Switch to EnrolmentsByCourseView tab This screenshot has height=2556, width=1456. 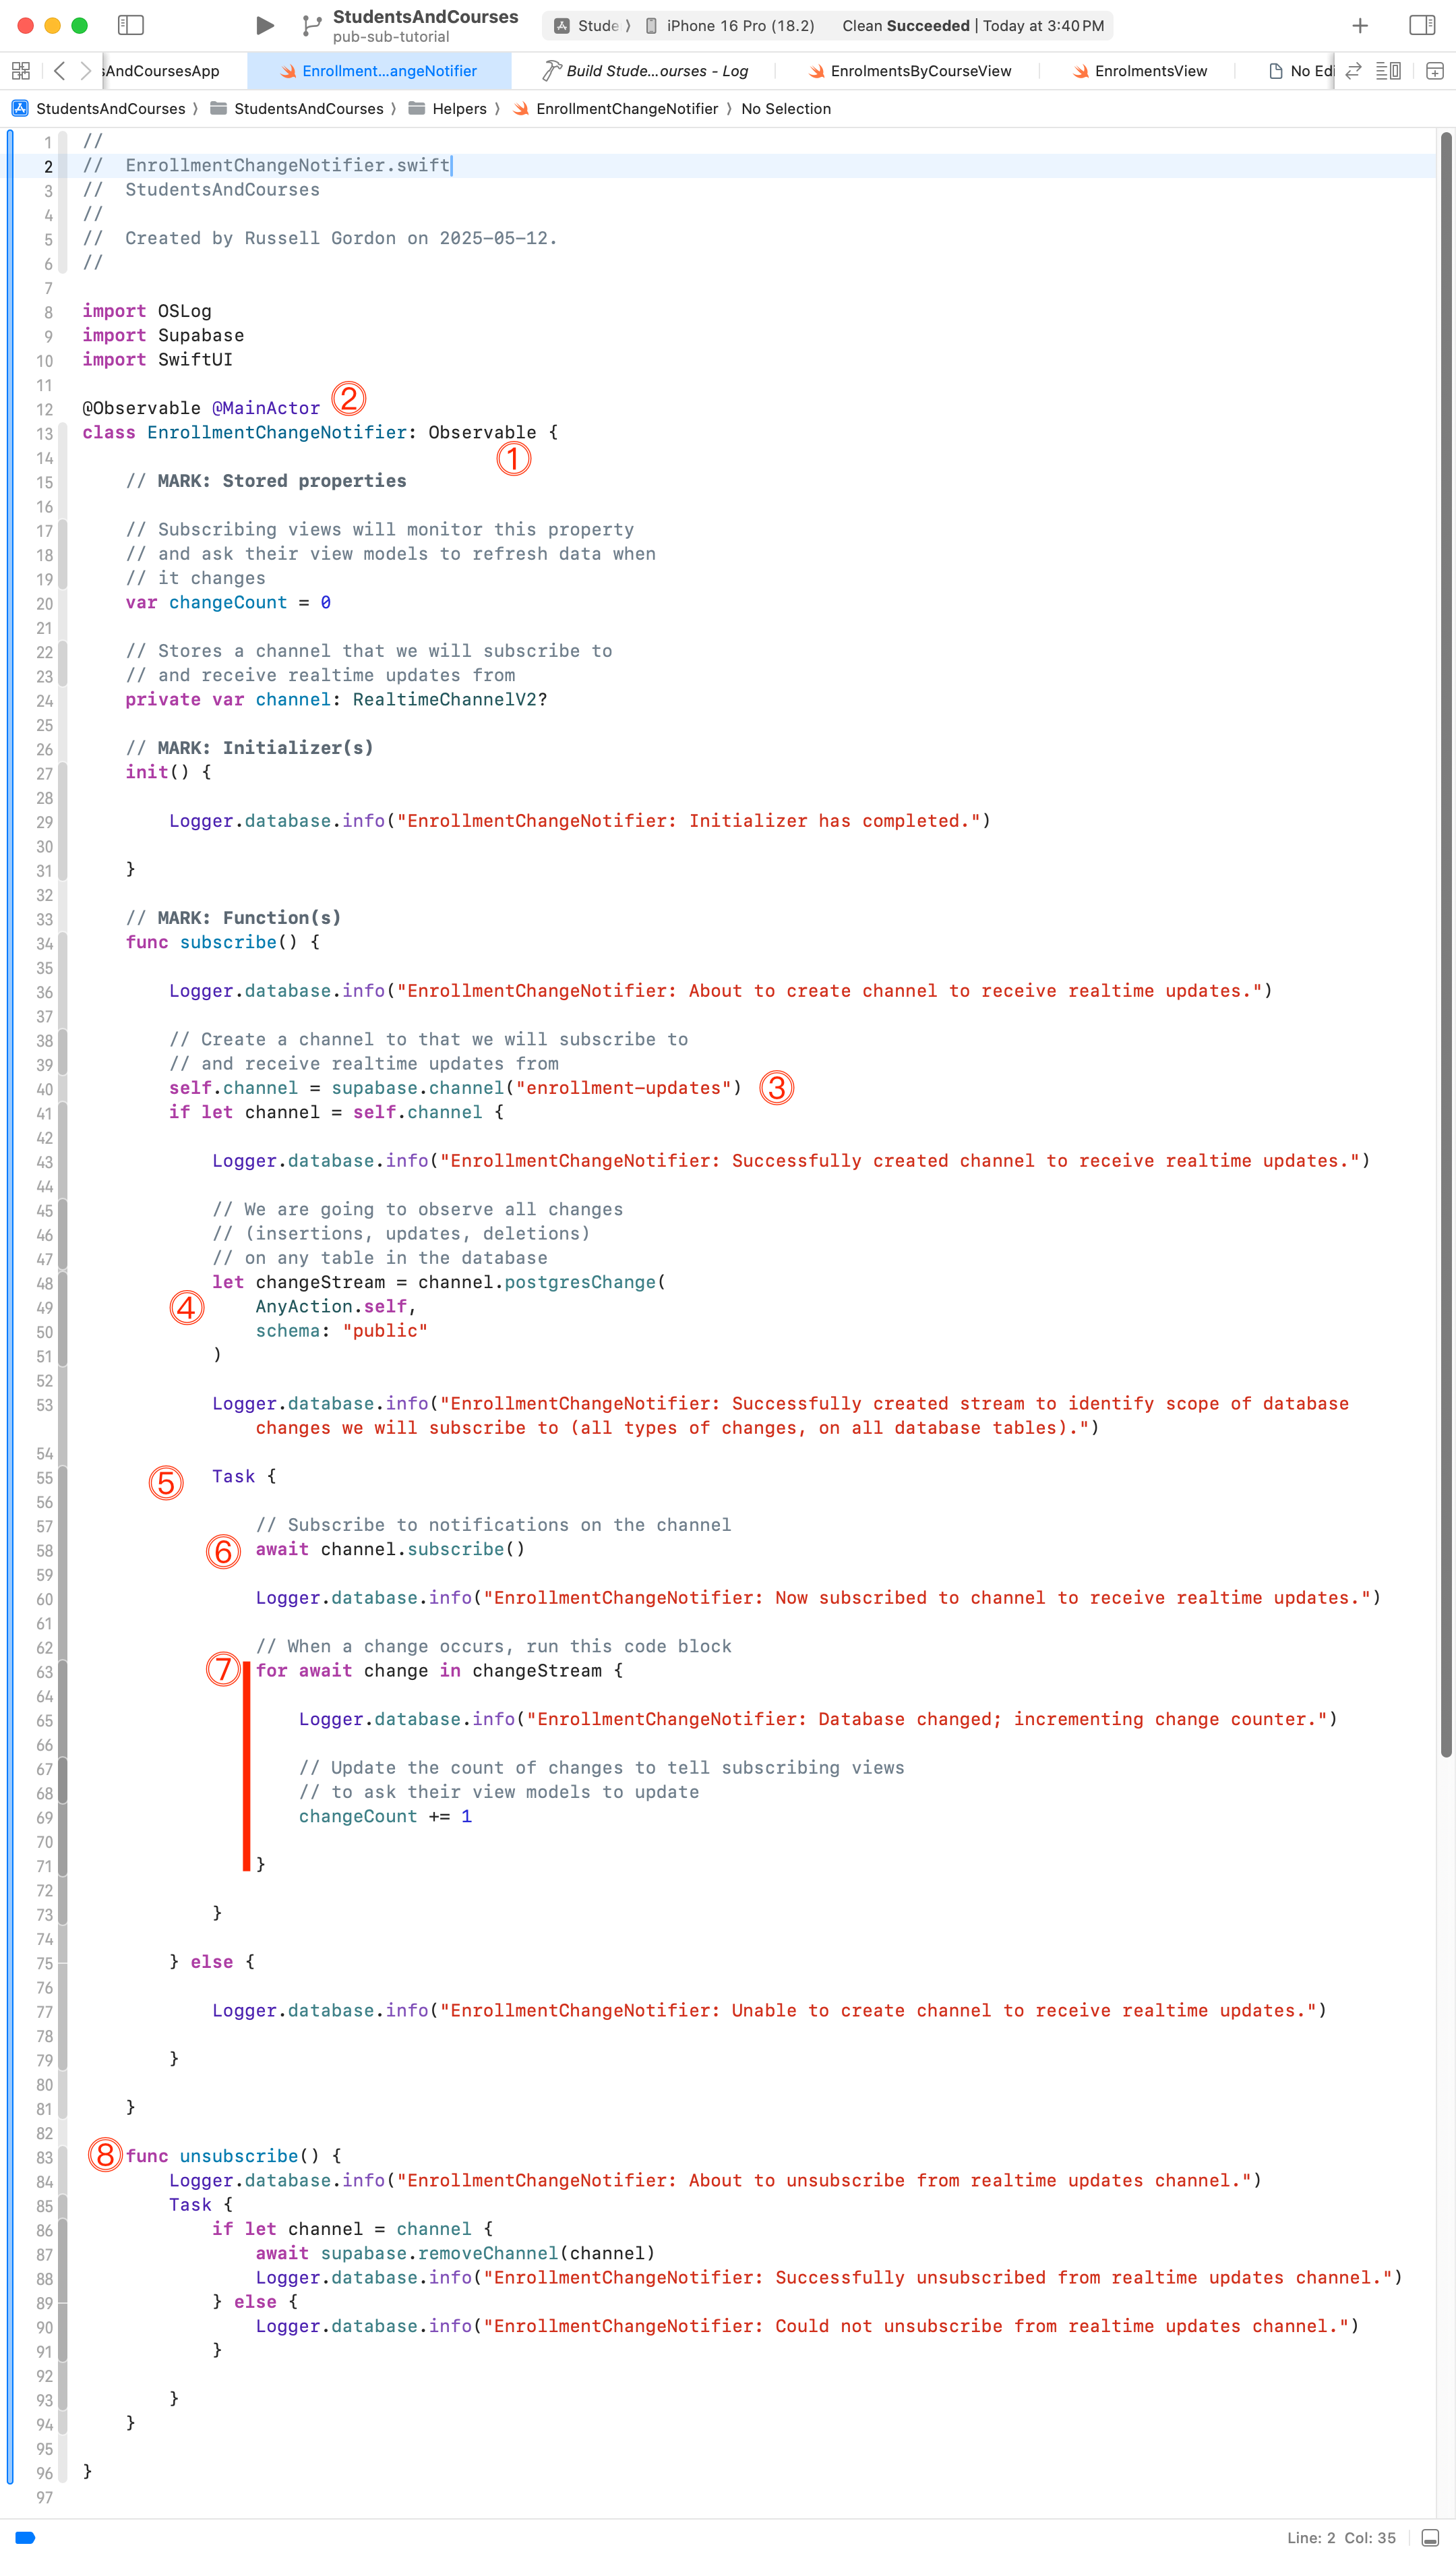(920, 71)
